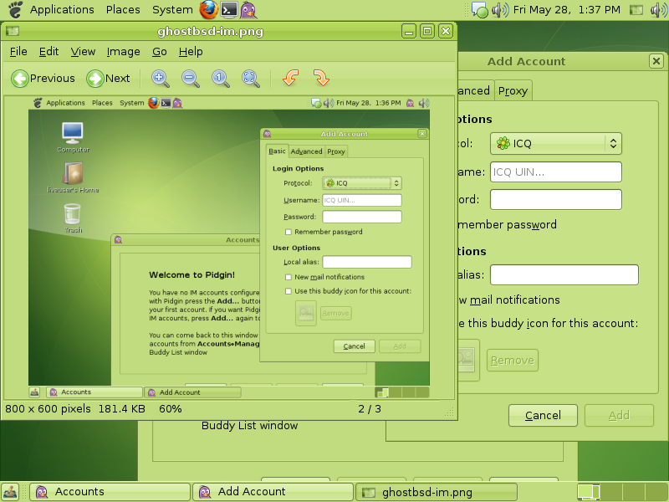Open Pidgin from the top panel launcher

pos(248,9)
